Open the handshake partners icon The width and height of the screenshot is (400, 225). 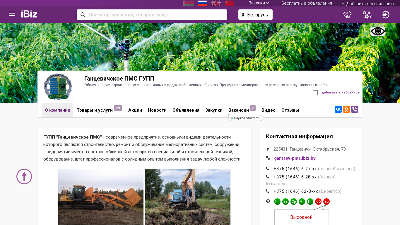[x=347, y=15]
